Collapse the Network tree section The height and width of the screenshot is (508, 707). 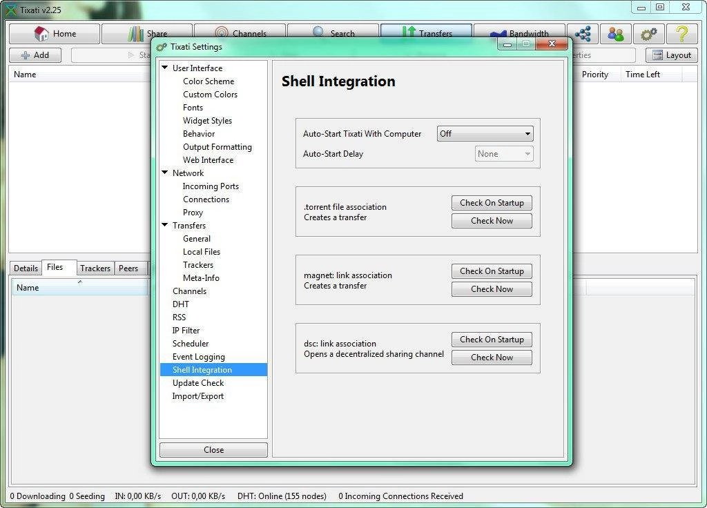(165, 173)
